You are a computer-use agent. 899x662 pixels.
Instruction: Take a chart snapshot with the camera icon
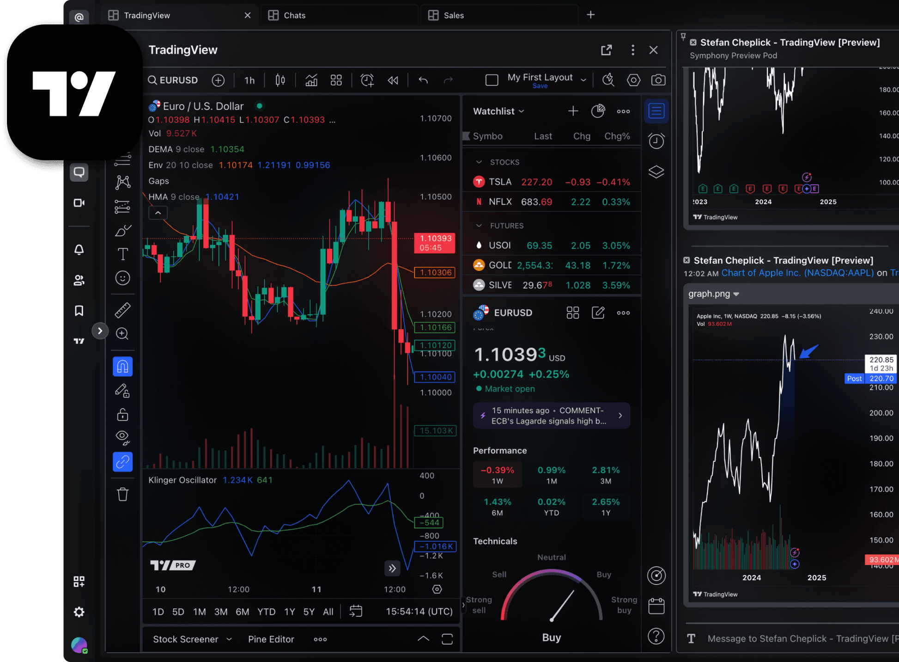click(658, 80)
